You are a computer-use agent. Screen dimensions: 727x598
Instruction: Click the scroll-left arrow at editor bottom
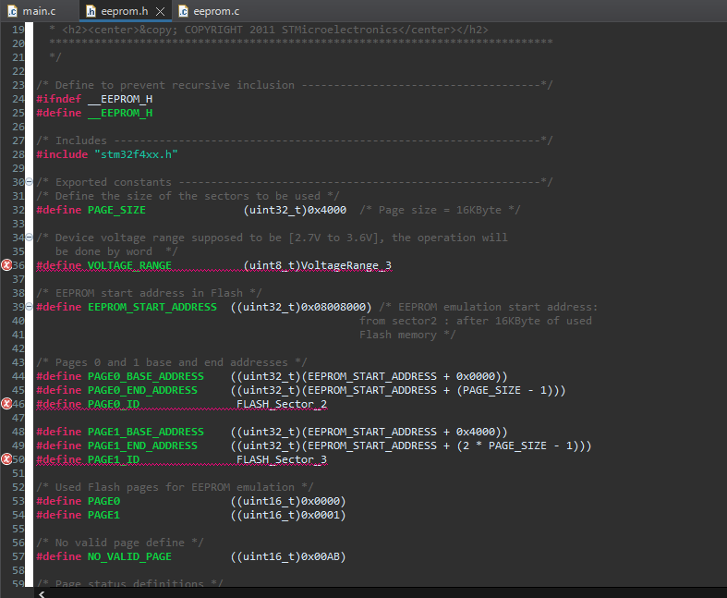pyautogui.click(x=41, y=592)
